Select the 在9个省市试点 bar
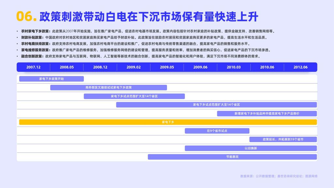The image size is (334, 188). click(217, 131)
